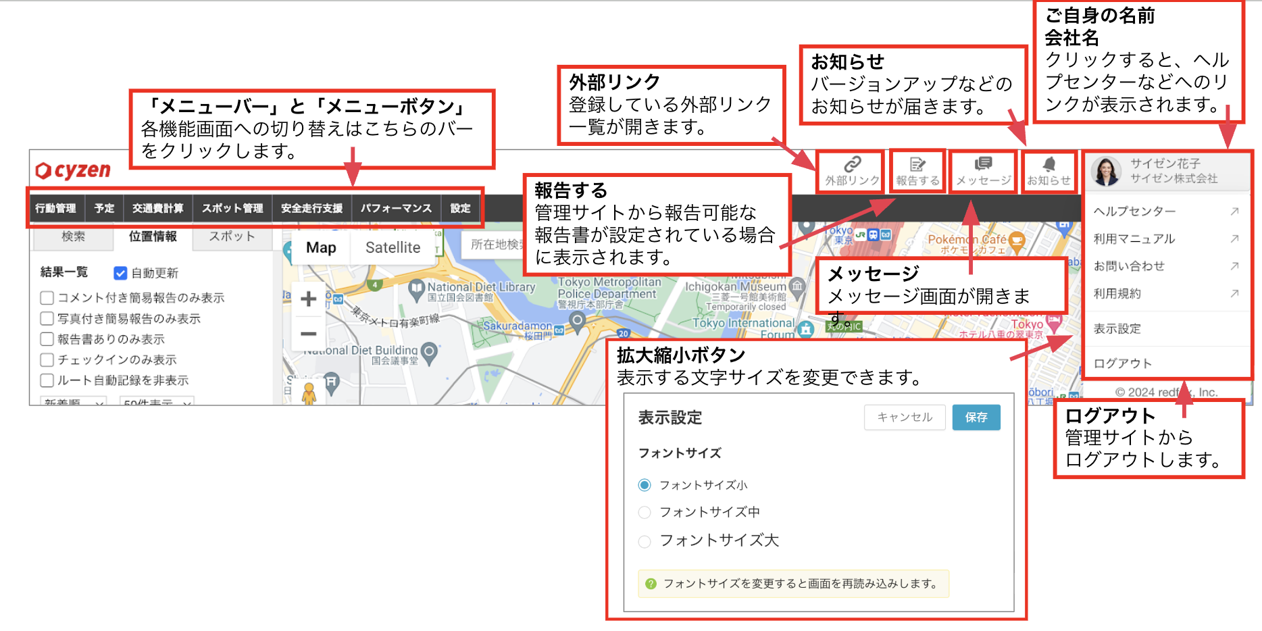The width and height of the screenshot is (1262, 631).
Task: Open the 行動管理 menu
Action: [56, 208]
